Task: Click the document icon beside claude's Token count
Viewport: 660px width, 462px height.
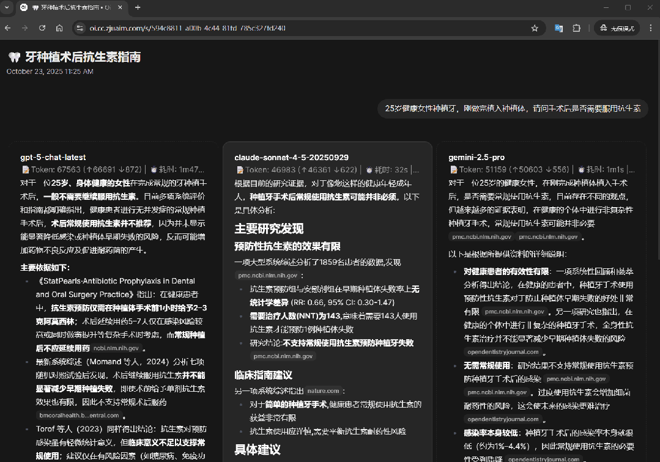Action: [x=240, y=169]
